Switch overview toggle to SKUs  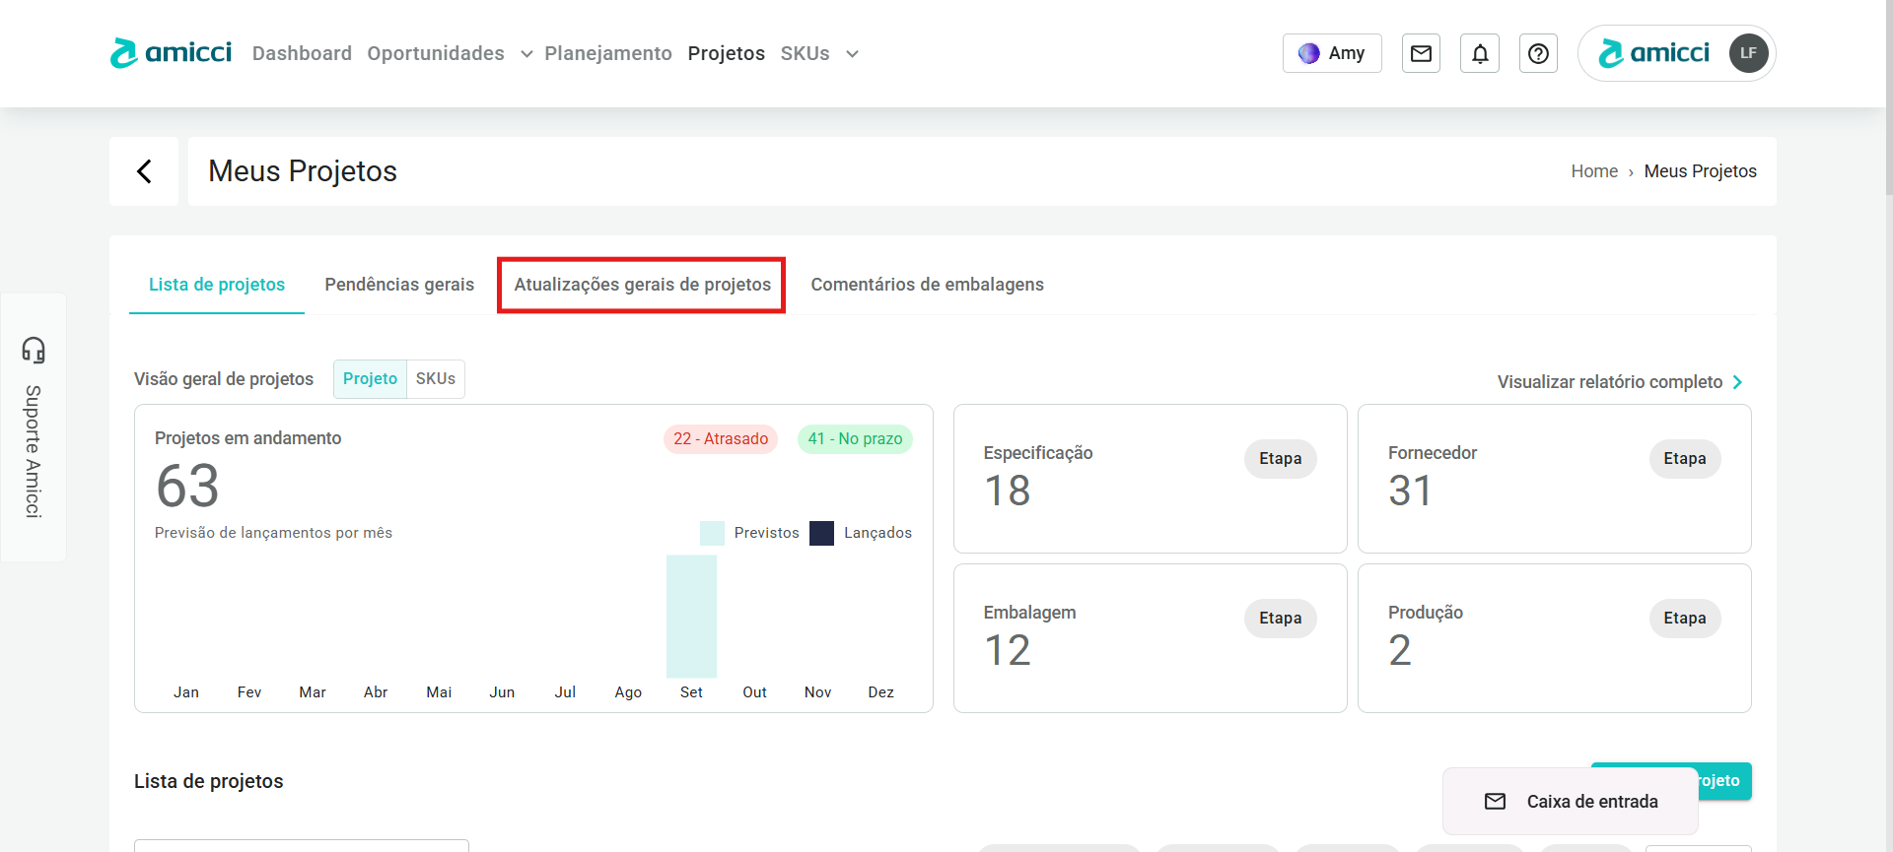[x=435, y=379]
